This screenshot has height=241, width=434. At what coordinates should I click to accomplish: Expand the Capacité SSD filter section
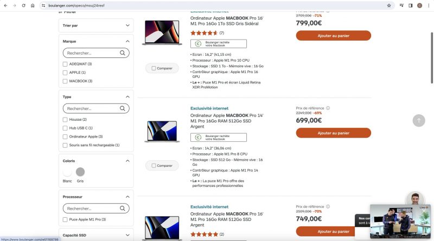127,235
